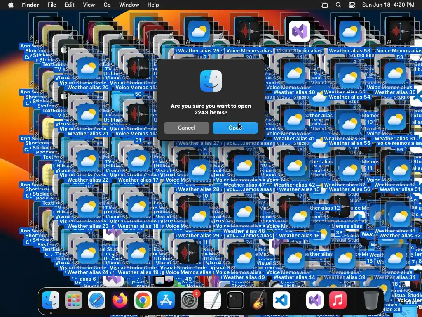The width and height of the screenshot is (422, 317).
Task: Select the Weather alias 53 desktop icon
Action: 349,31
